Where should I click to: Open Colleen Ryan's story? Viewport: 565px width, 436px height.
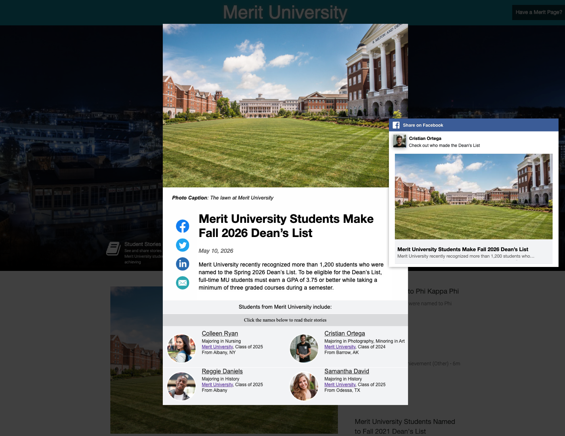pyautogui.click(x=220, y=333)
